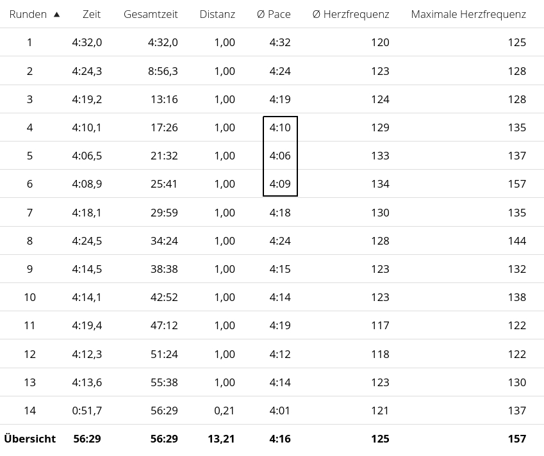Select the Distanz column header
The image size is (544, 456).
point(217,14)
